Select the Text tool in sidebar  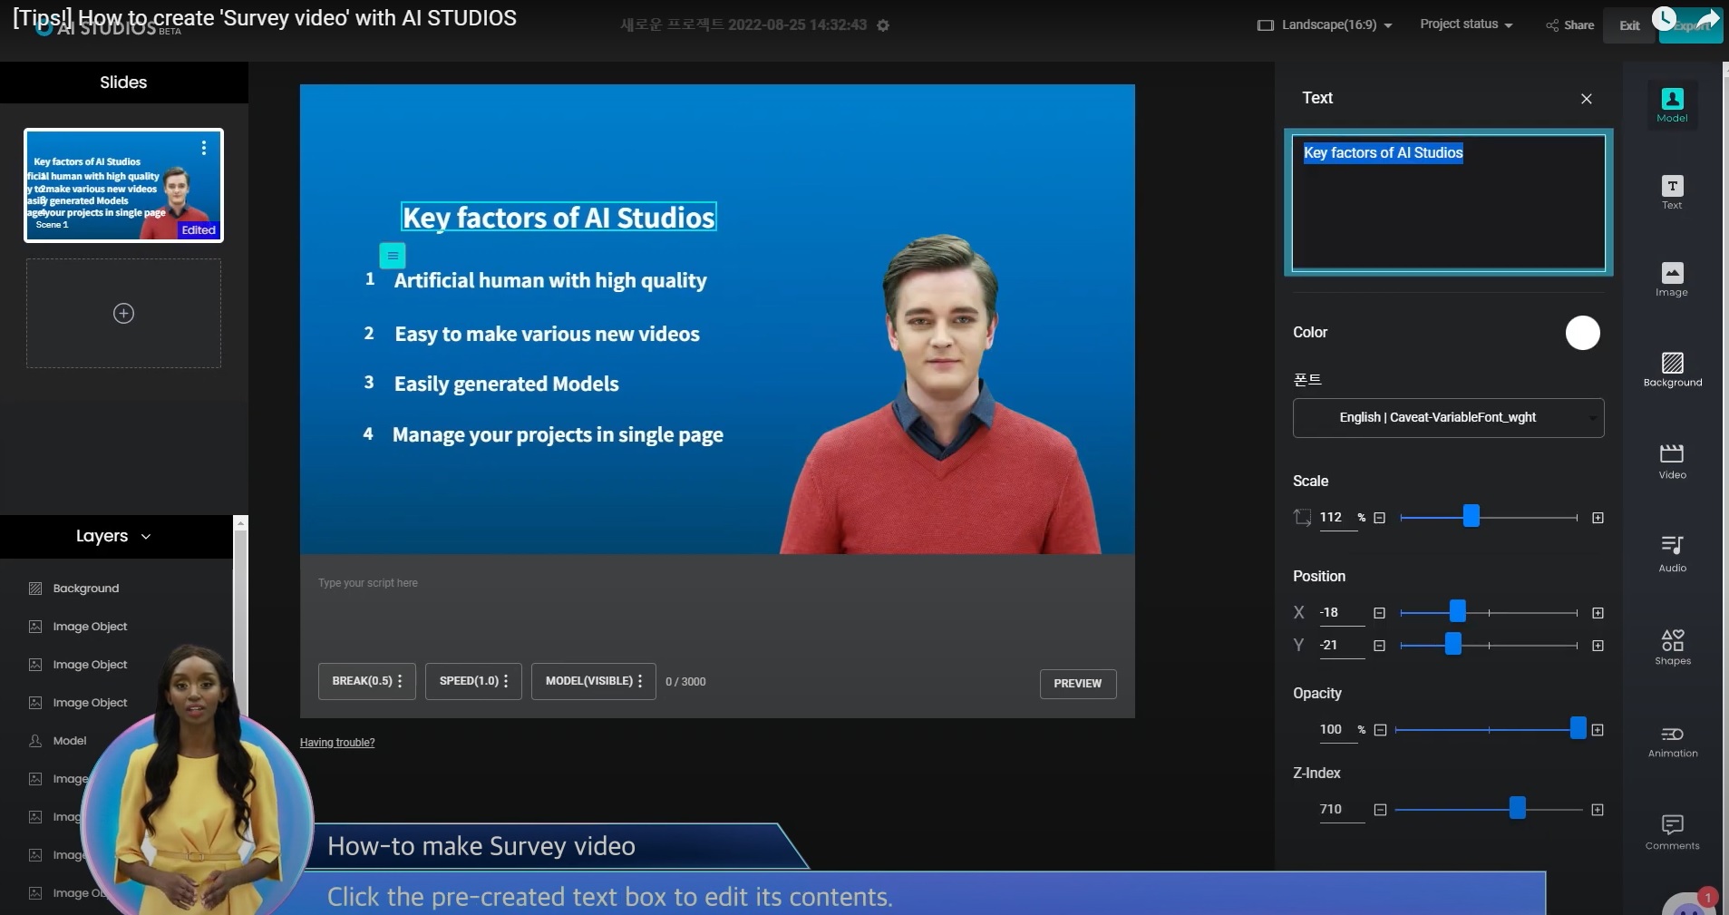coord(1672,192)
